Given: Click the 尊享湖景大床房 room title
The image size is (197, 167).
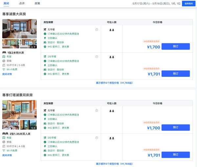Looking at the screenshot, I should 14,14.
